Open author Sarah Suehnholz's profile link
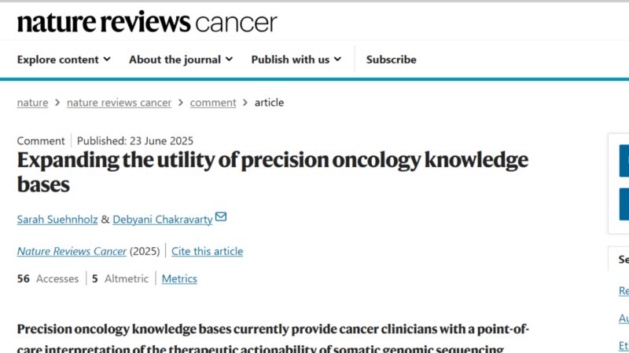Viewport: 629px width, 353px height. (57, 220)
